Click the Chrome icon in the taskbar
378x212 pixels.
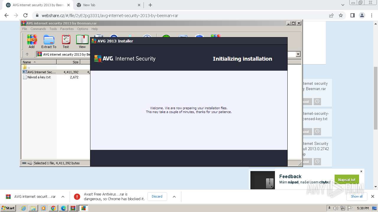click(x=53, y=208)
